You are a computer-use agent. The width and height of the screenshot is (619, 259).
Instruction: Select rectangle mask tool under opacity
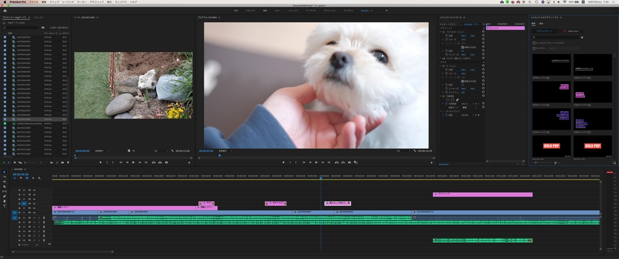coord(452,100)
